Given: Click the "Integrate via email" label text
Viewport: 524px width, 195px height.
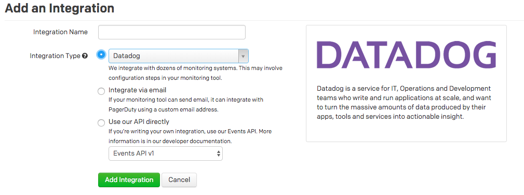Looking at the screenshot, I should tap(137, 90).
